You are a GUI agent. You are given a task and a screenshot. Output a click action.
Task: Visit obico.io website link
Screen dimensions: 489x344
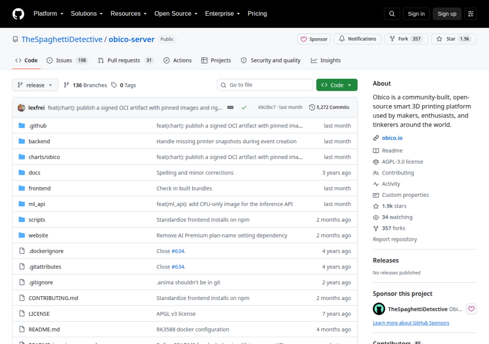pyautogui.click(x=392, y=138)
